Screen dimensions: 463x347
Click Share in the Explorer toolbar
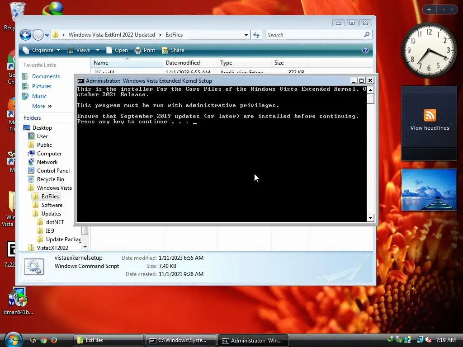point(173,50)
